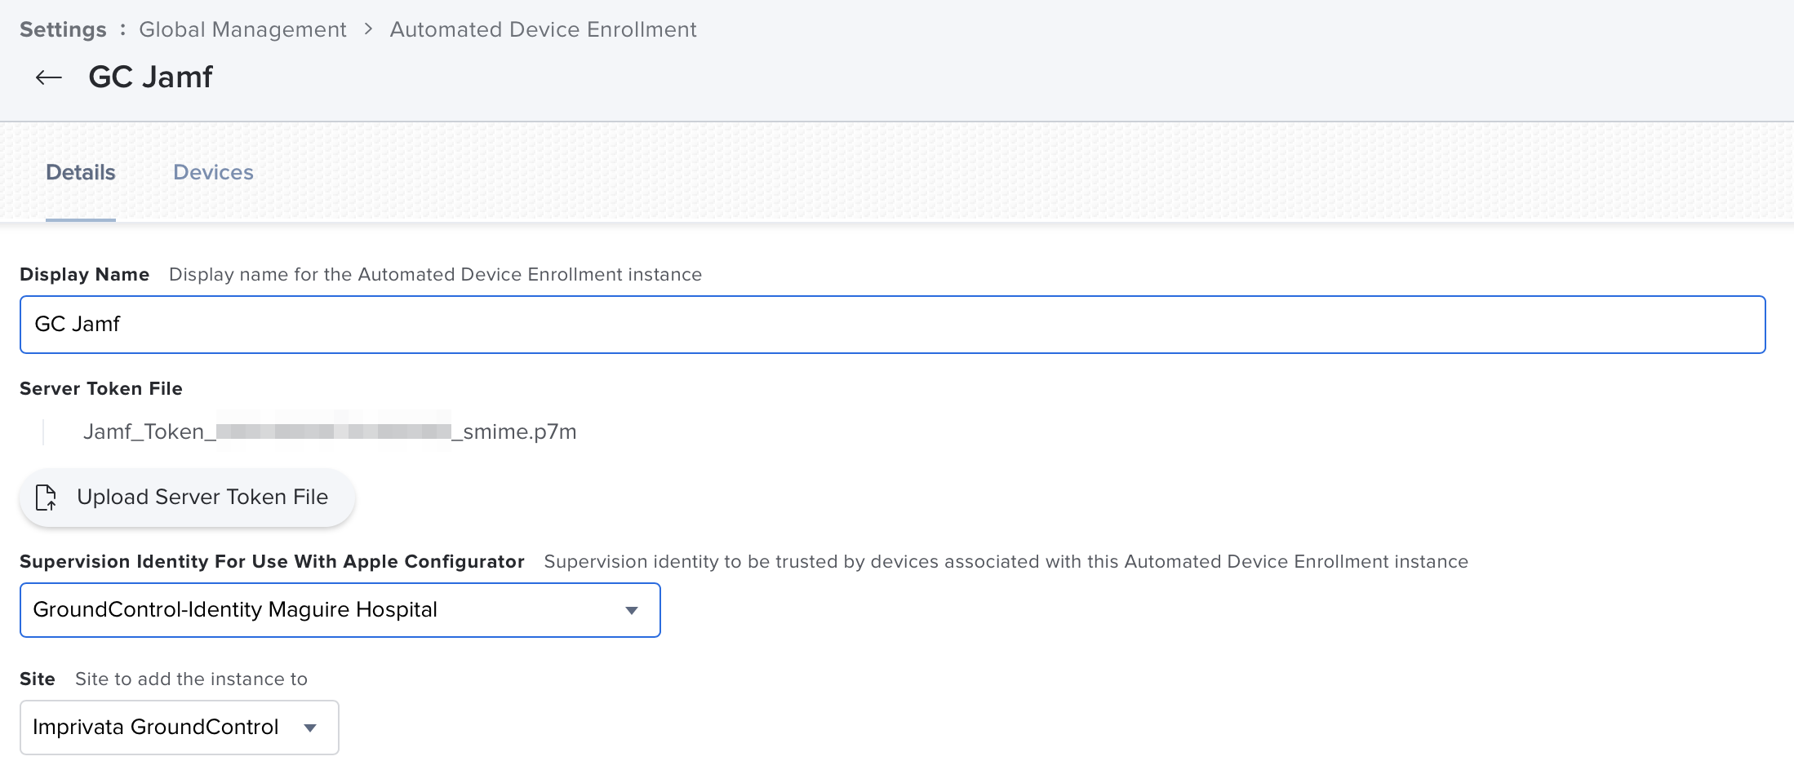Click the Supervision Identity dropdown arrow
1794x783 pixels.
(x=631, y=610)
